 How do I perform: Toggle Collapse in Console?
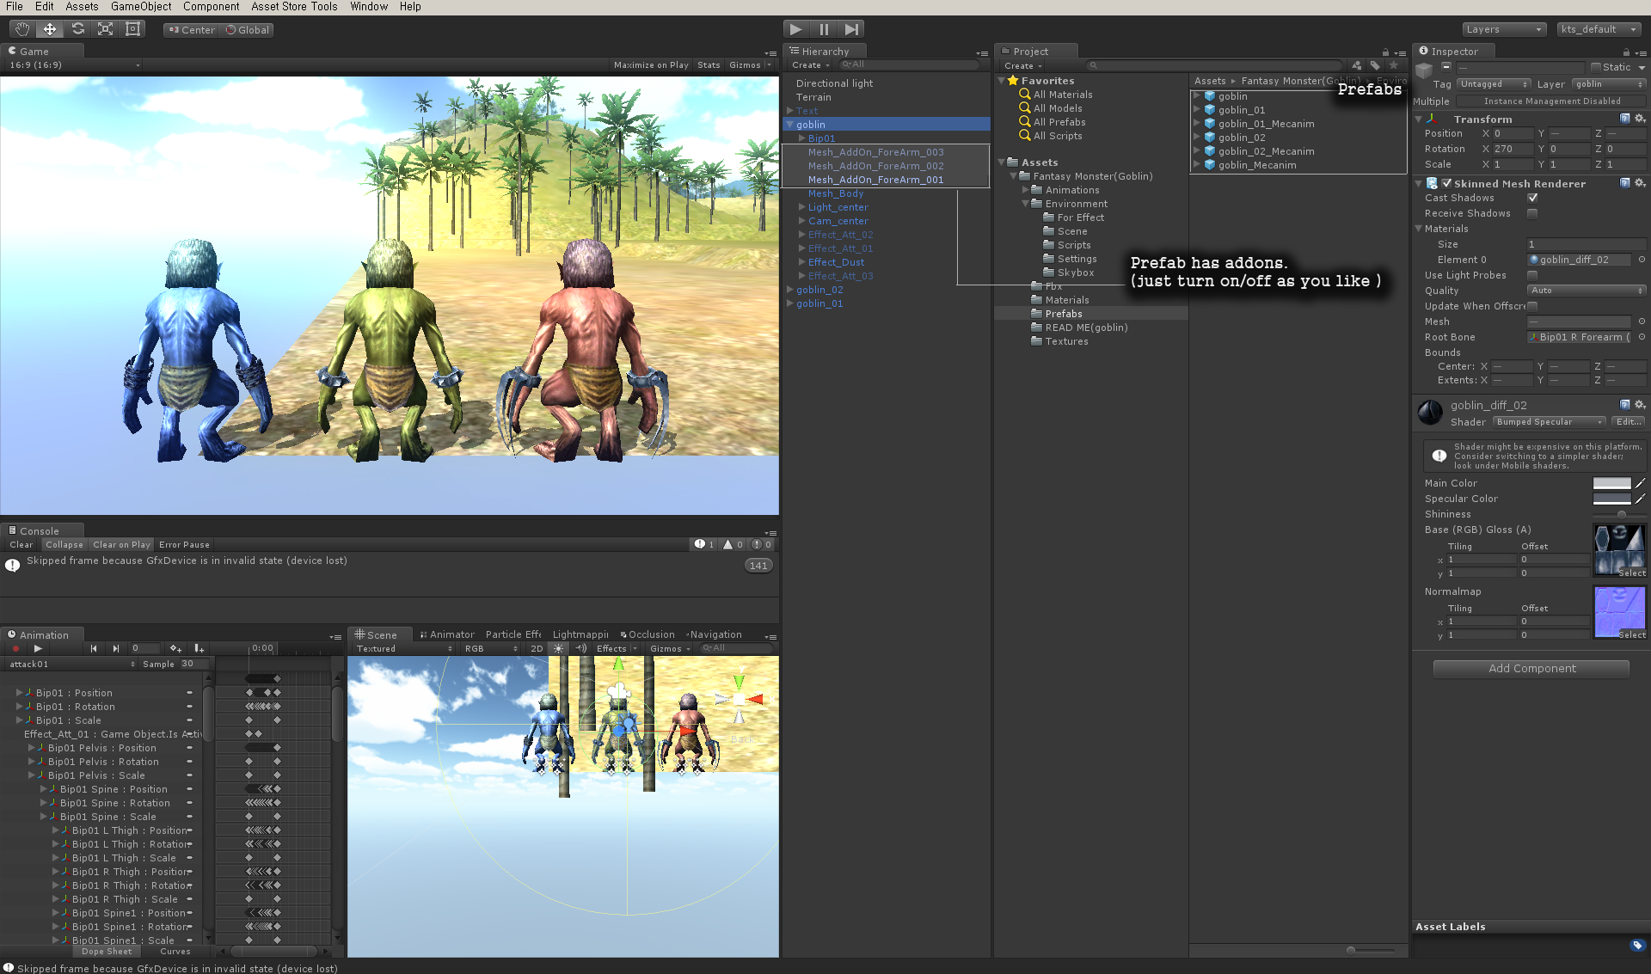(64, 545)
